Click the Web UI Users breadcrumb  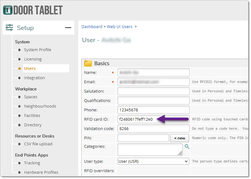click(120, 27)
